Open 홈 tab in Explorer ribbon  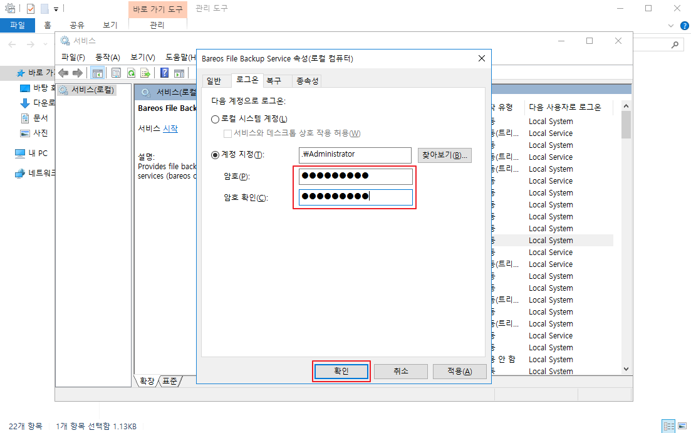click(48, 25)
